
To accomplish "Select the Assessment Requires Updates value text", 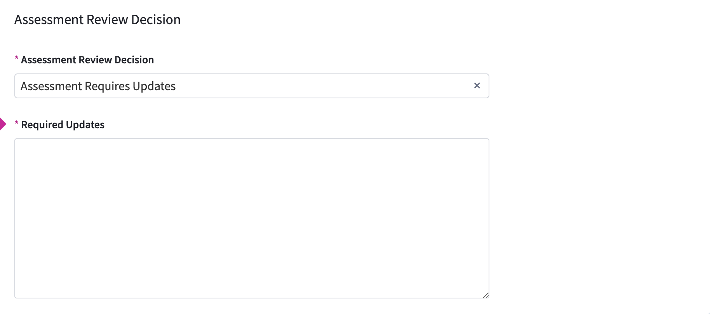I will click(x=98, y=86).
